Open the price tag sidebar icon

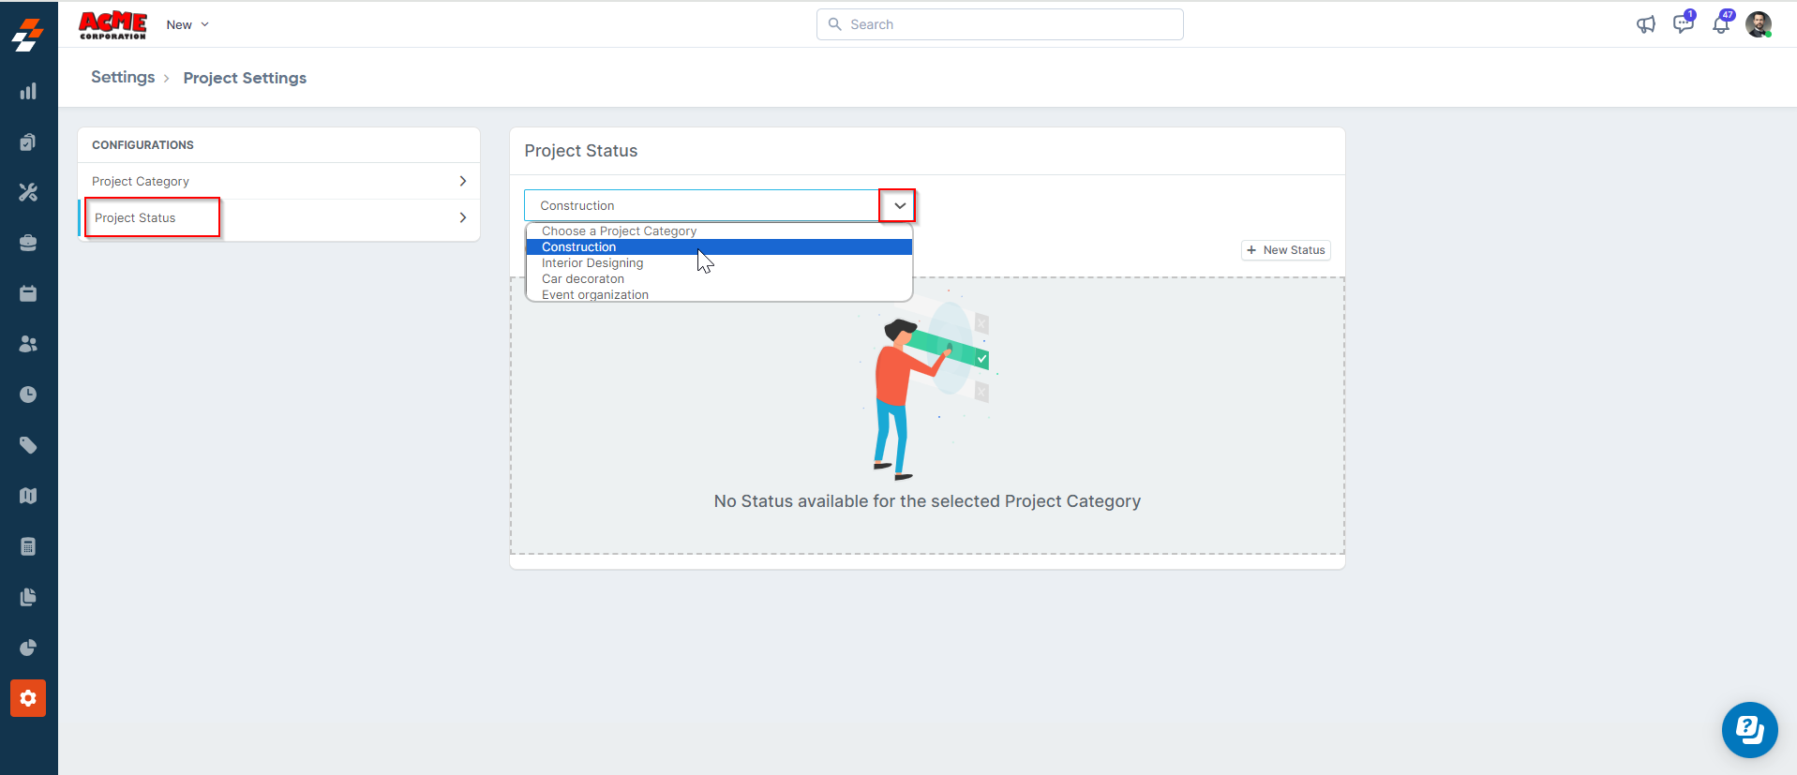tap(28, 445)
